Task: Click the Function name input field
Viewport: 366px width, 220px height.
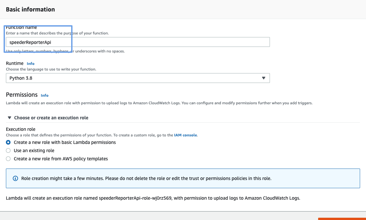Action: 138,42
